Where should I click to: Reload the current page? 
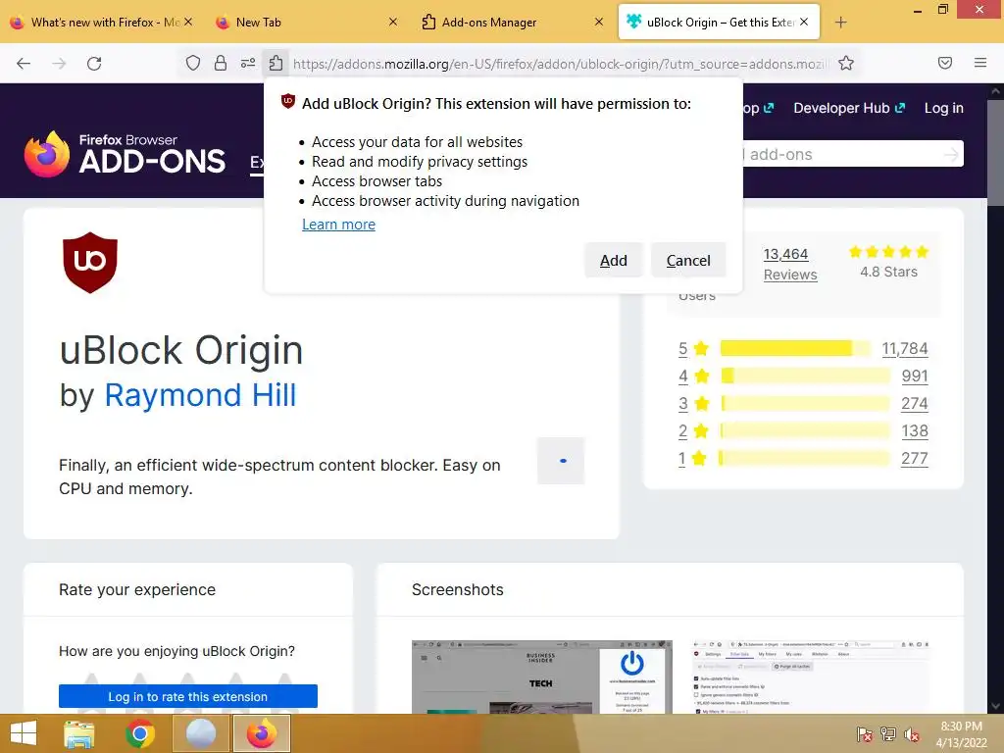click(94, 64)
